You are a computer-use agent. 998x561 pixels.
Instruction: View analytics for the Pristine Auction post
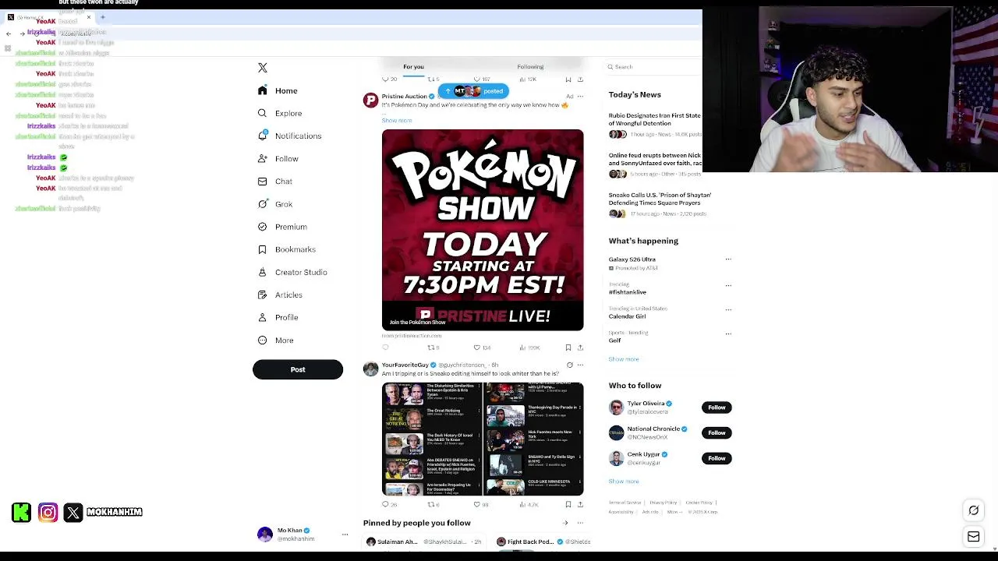click(x=529, y=348)
